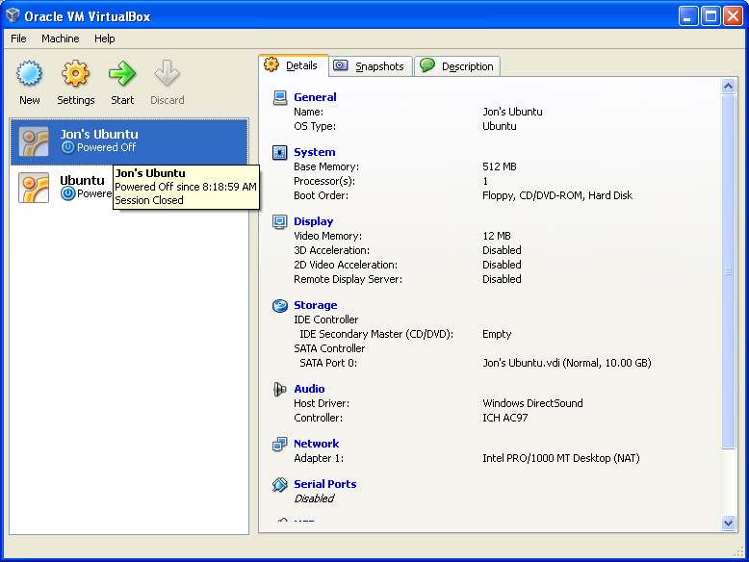This screenshot has width=749, height=562.
Task: Click the VirtualBox cube icon in title bar
Action: tap(13, 15)
